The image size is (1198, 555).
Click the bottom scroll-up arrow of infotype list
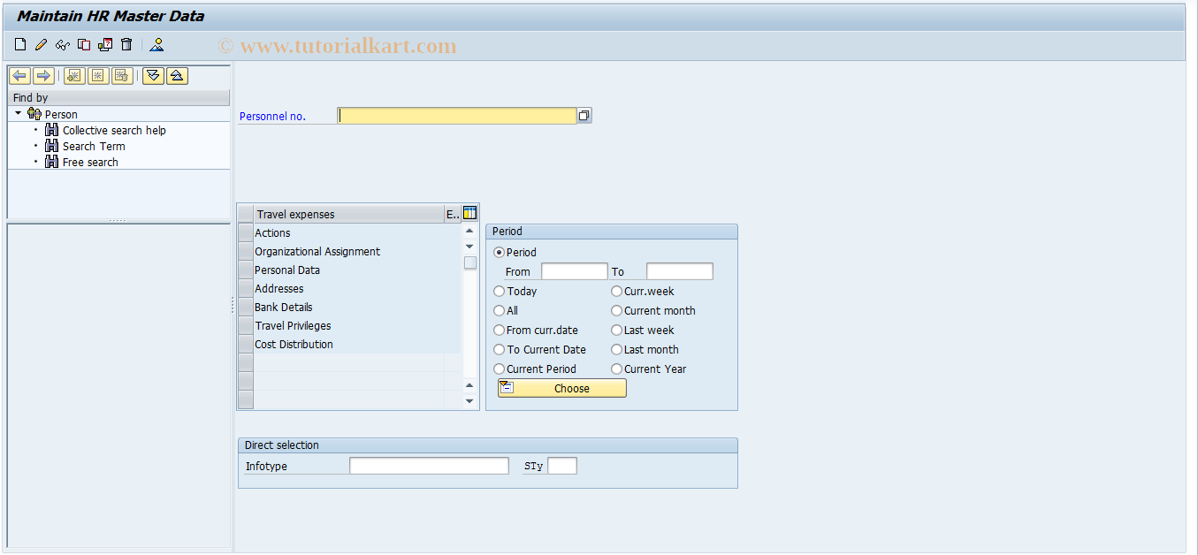(x=469, y=385)
